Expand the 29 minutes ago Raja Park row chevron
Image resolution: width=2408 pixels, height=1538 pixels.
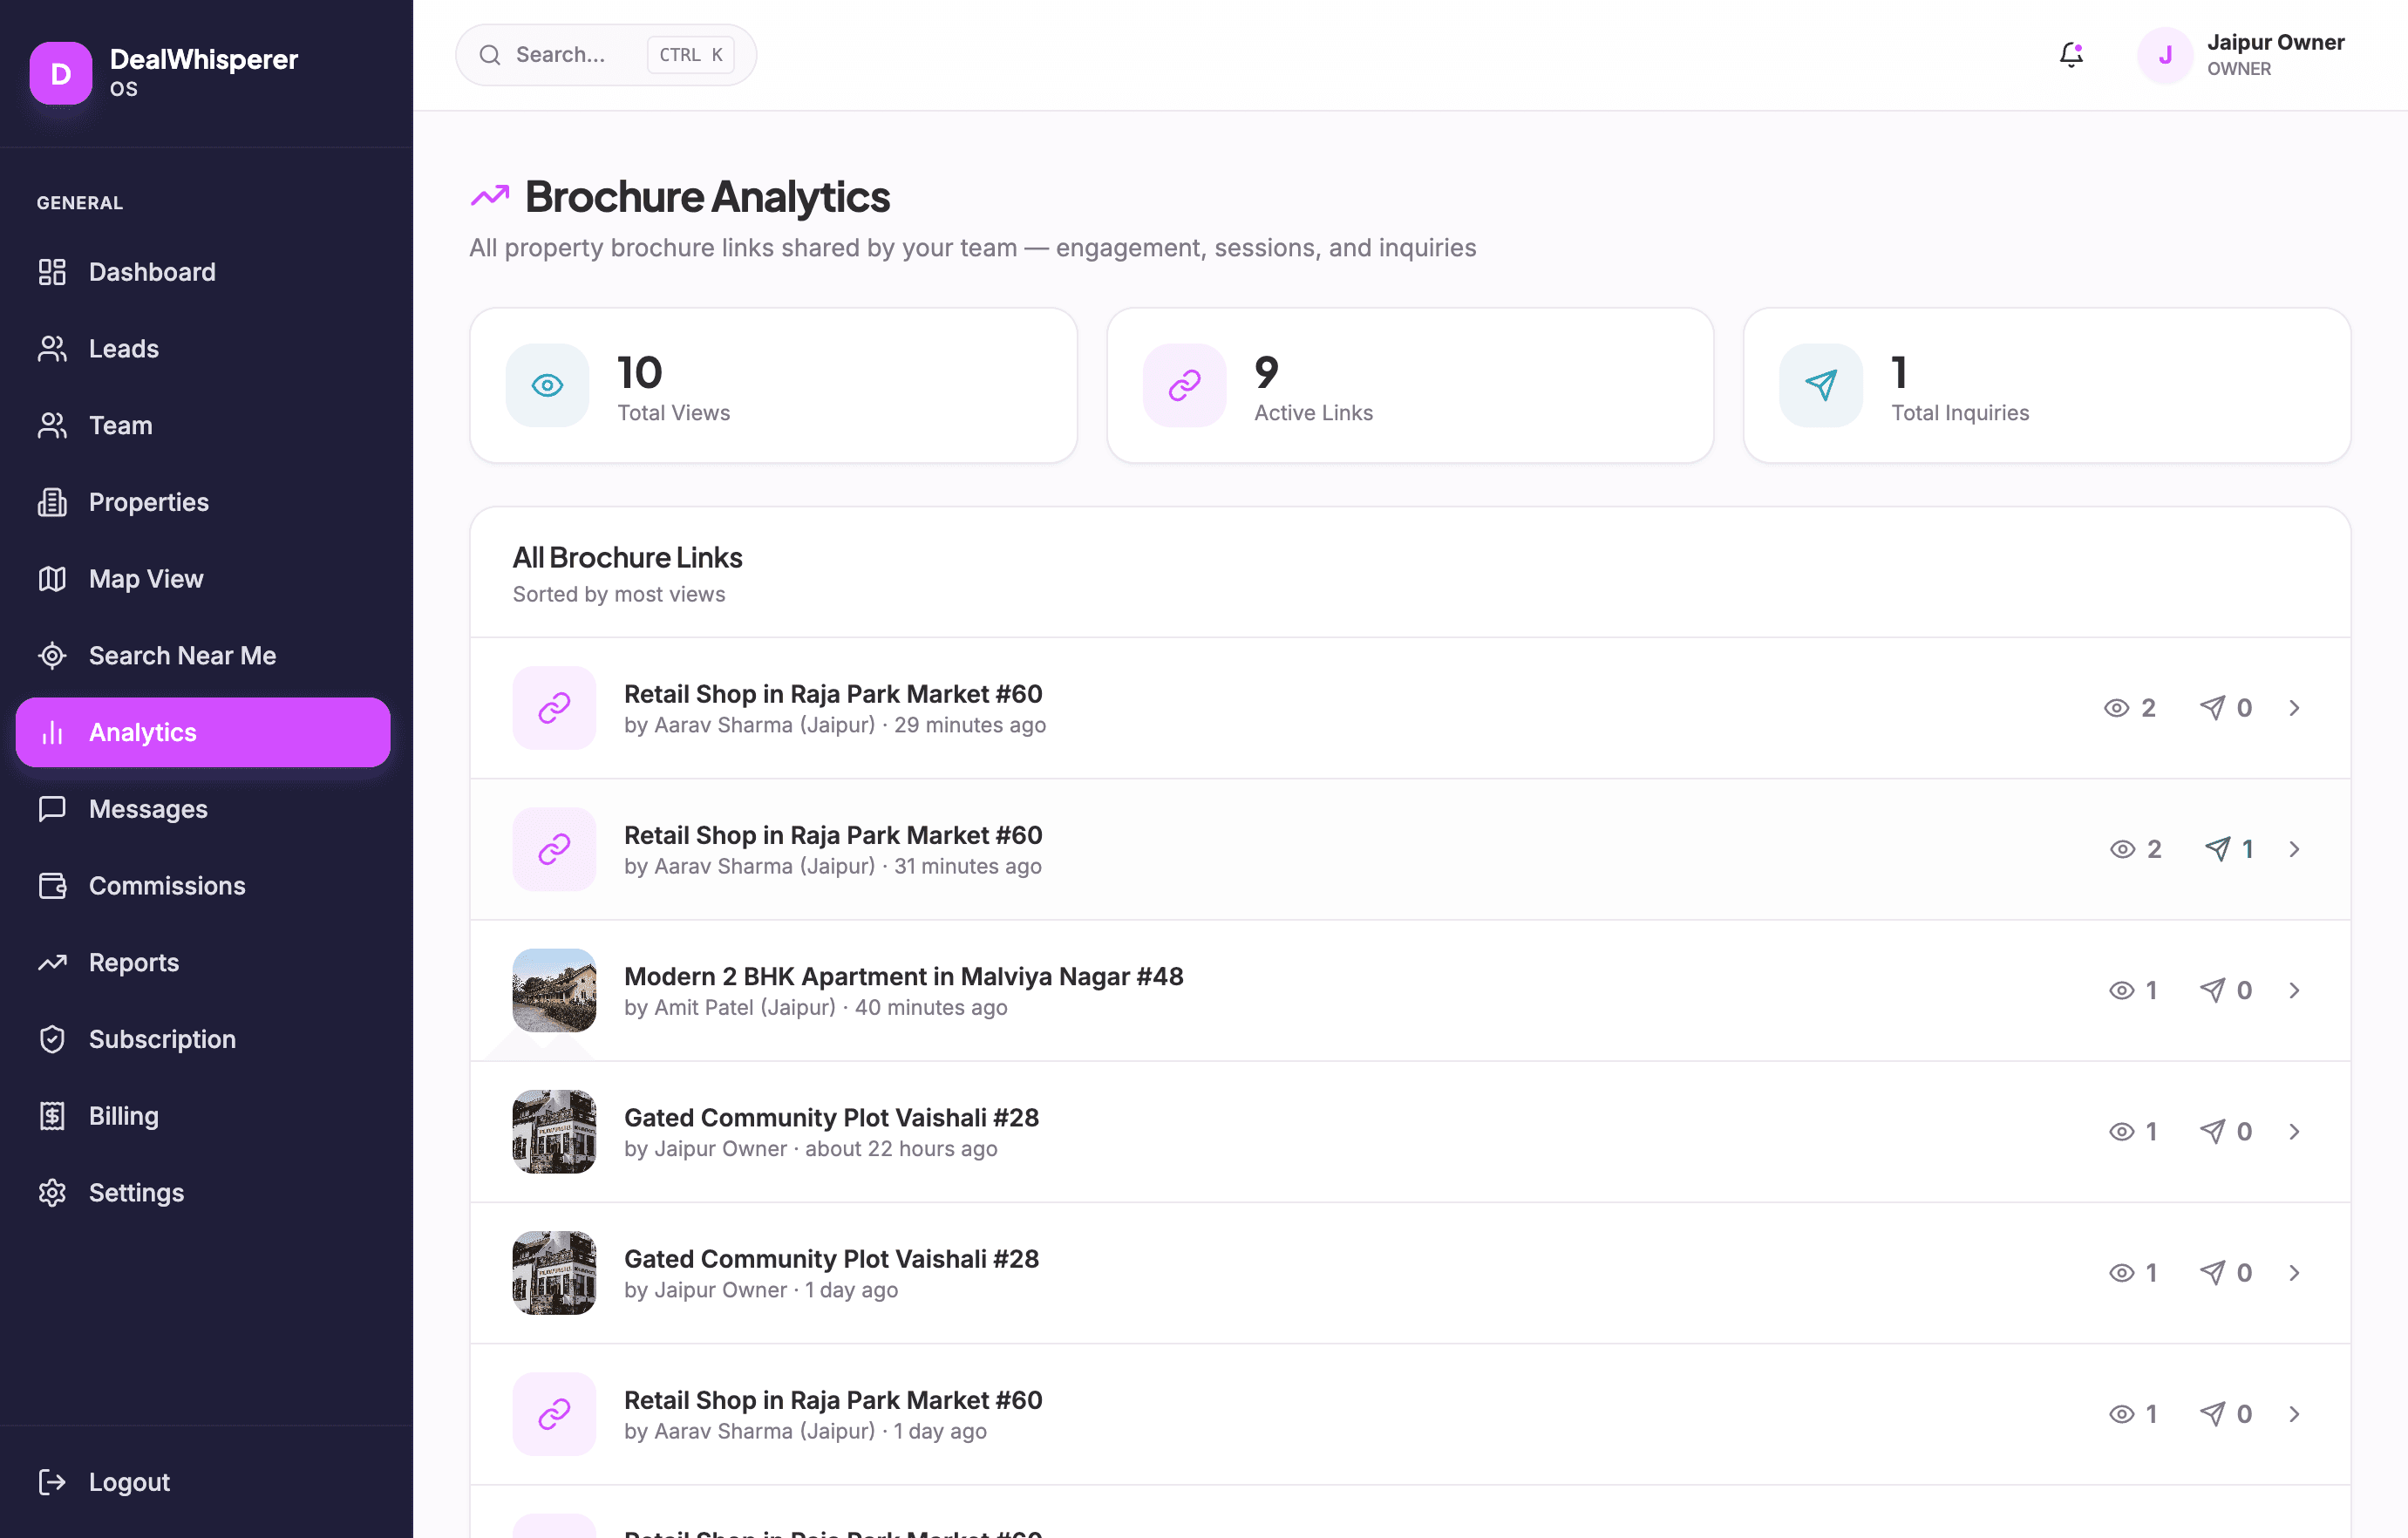point(2294,708)
